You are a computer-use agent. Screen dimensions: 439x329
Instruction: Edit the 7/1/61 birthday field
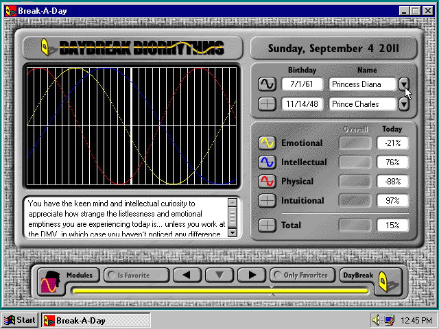tap(302, 84)
